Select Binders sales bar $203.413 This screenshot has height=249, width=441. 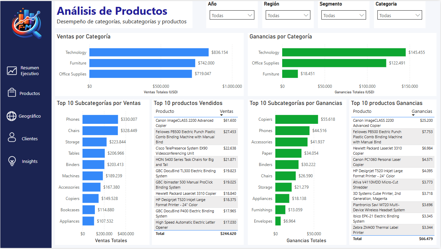[x=93, y=165]
